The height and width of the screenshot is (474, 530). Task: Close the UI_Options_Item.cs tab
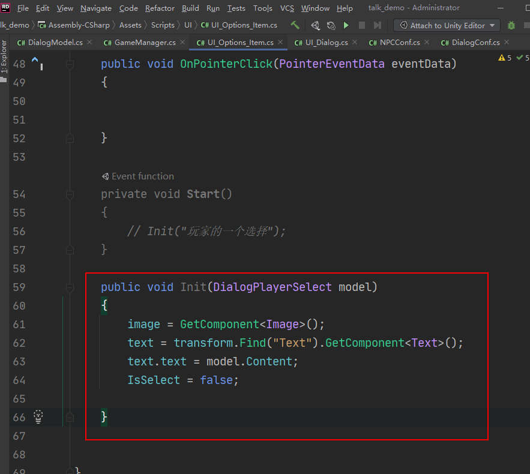coord(280,42)
